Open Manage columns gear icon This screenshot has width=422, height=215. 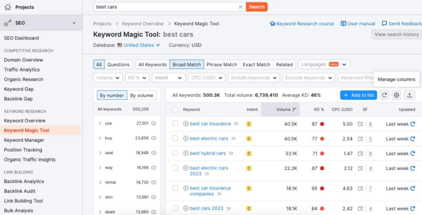(x=397, y=95)
